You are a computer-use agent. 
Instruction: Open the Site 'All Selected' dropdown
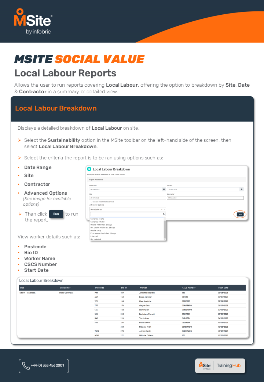(127, 198)
